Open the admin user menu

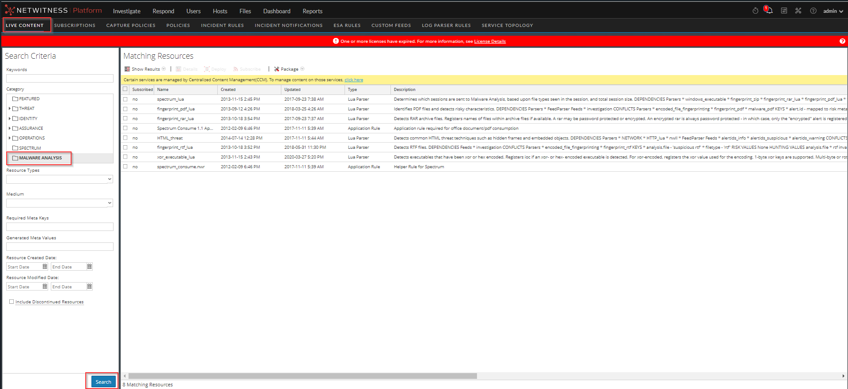coord(833,11)
